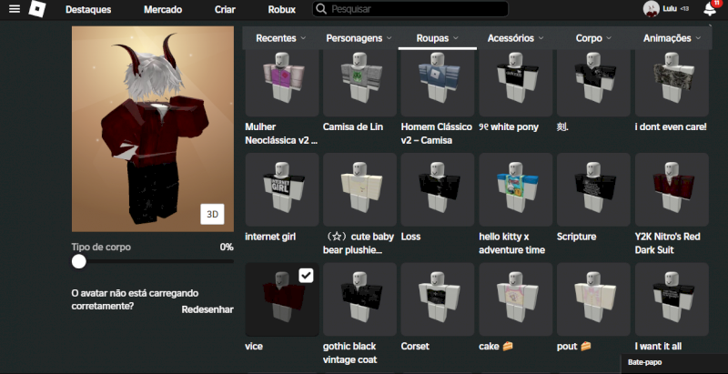728x374 pixels.
Task: Open the Corpo category dropdown
Action: (x=594, y=39)
